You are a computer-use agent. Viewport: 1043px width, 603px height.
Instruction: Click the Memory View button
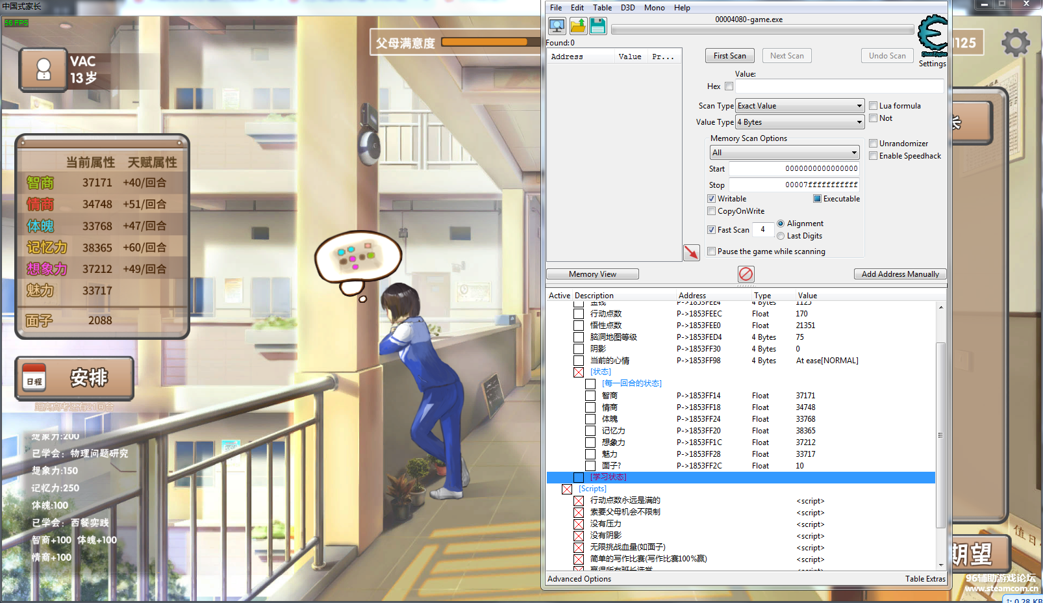click(592, 274)
